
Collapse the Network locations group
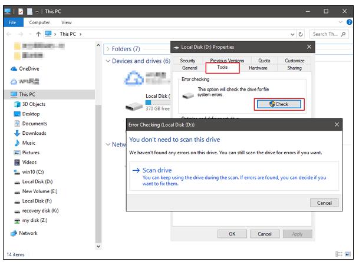click(108, 145)
